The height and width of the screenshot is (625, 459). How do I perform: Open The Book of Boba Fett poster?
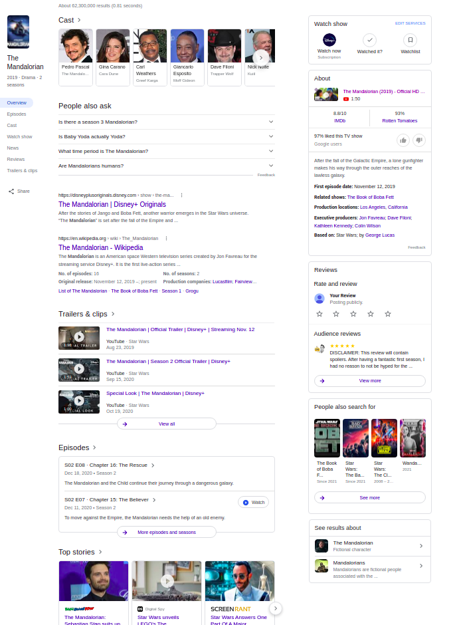pyautogui.click(x=327, y=438)
